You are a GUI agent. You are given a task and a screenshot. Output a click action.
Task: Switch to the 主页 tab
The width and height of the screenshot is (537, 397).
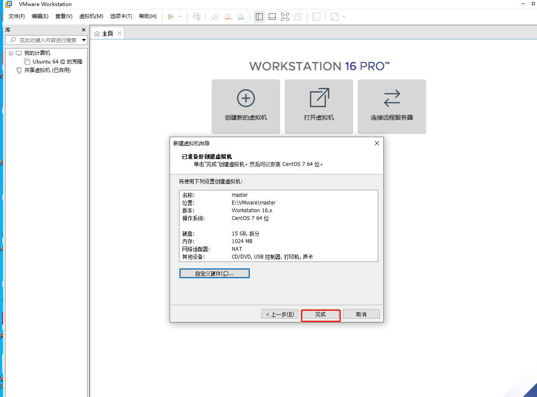pyautogui.click(x=107, y=33)
